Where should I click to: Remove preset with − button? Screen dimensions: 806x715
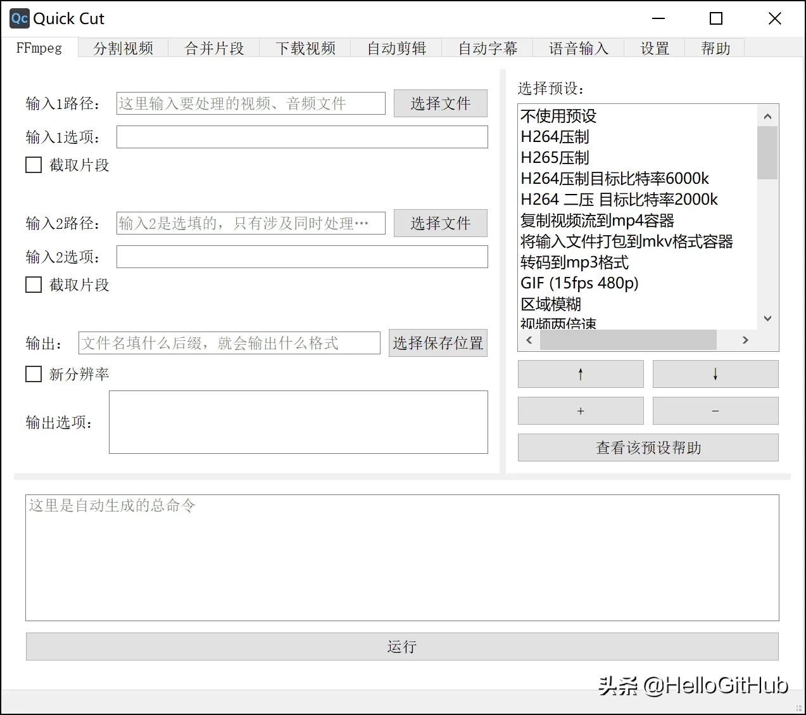(715, 411)
